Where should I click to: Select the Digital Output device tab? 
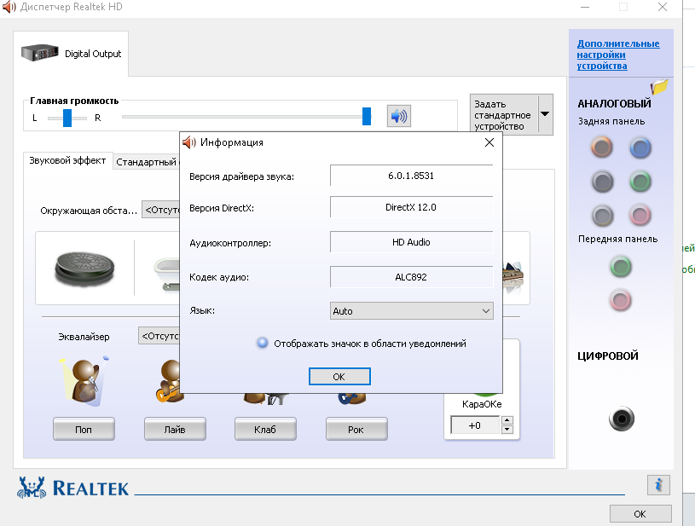[x=71, y=53]
